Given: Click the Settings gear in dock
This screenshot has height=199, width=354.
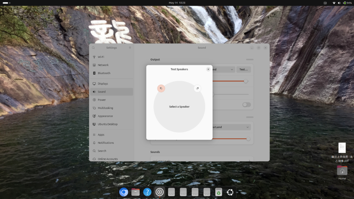Looking at the screenshot, I should [x=159, y=192].
